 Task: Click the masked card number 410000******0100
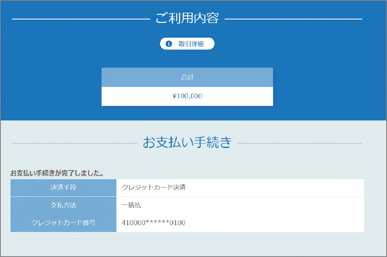click(x=154, y=222)
